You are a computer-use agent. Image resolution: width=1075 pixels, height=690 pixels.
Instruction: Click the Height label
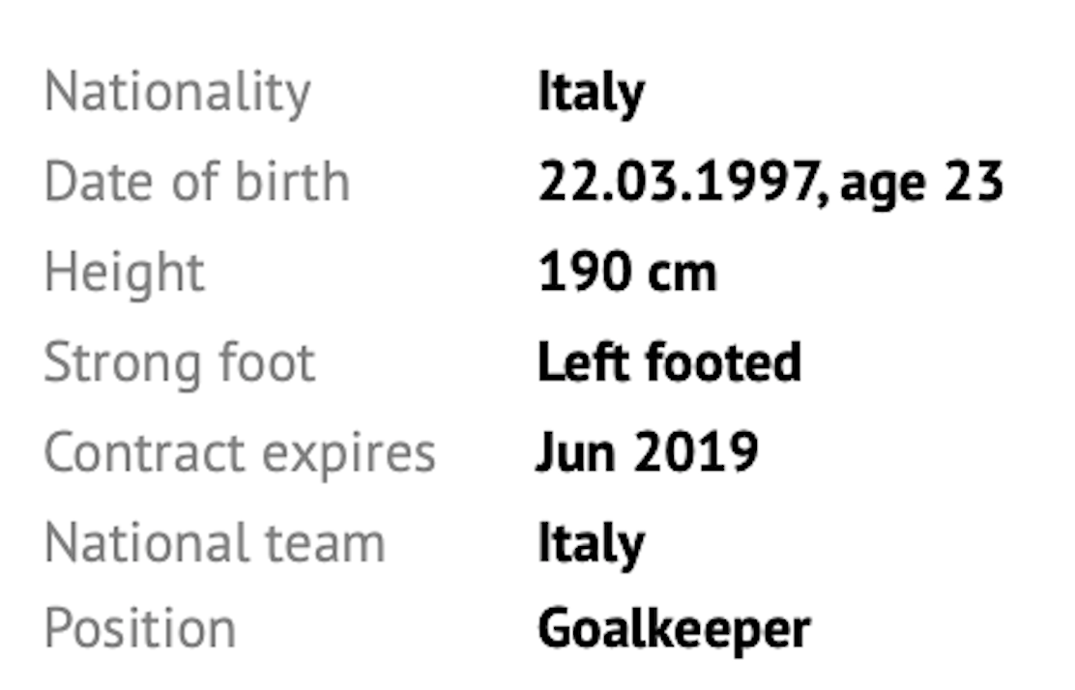(x=125, y=273)
